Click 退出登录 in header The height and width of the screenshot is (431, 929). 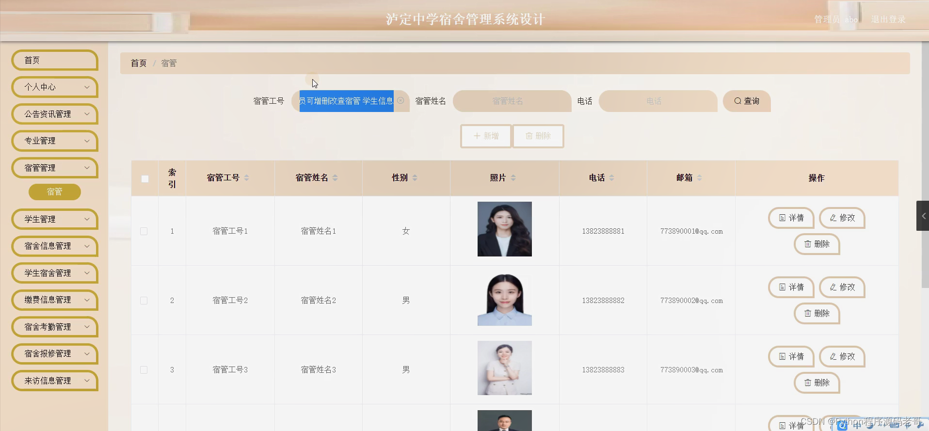coord(888,19)
